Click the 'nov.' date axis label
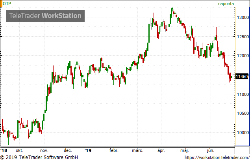 [44, 150]
